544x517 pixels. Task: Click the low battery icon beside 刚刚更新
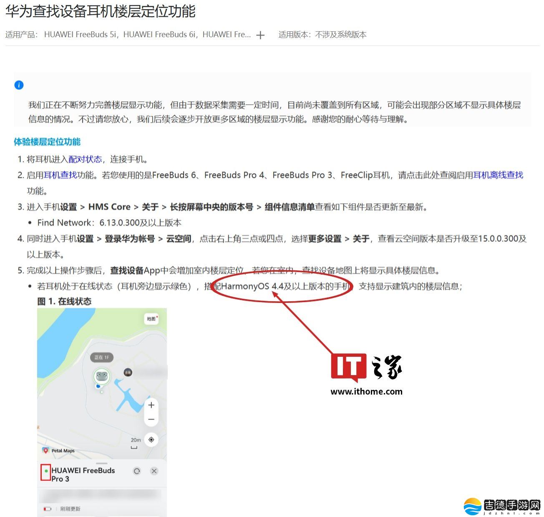coord(47,509)
